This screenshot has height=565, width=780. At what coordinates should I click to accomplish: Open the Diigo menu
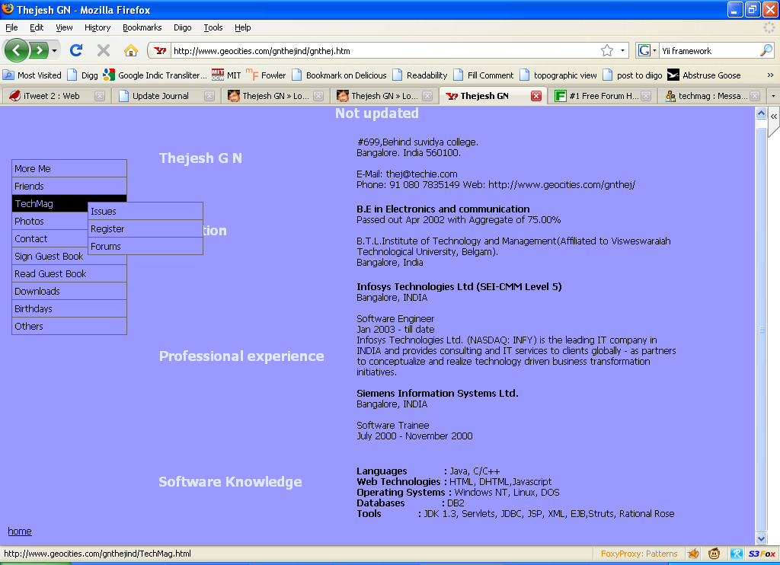click(183, 27)
